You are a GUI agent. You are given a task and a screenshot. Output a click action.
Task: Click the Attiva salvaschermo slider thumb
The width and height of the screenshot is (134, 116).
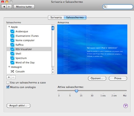point(76,91)
